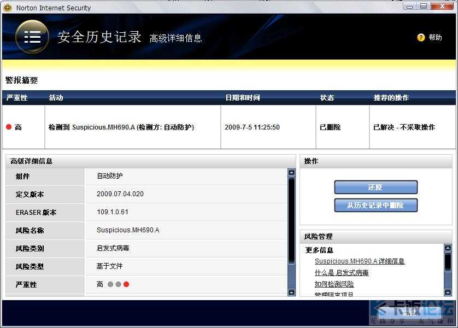Click the severity level dots next to 高
This screenshot has height=328, width=458.
118,284
